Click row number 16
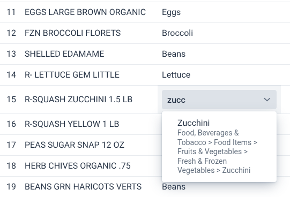290x197 pixels. (11, 124)
